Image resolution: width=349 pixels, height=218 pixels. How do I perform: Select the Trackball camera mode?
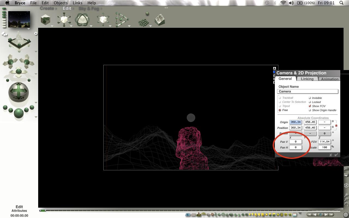280,98
